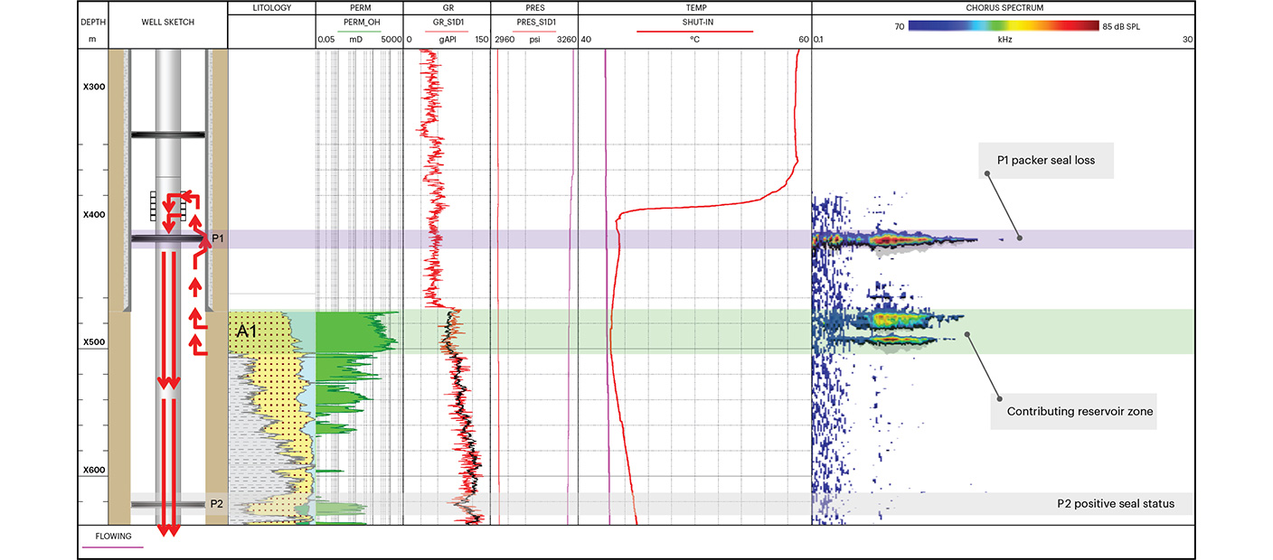Select the A1 zone label in lithology track
The height and width of the screenshot is (560, 1273).
click(x=248, y=331)
